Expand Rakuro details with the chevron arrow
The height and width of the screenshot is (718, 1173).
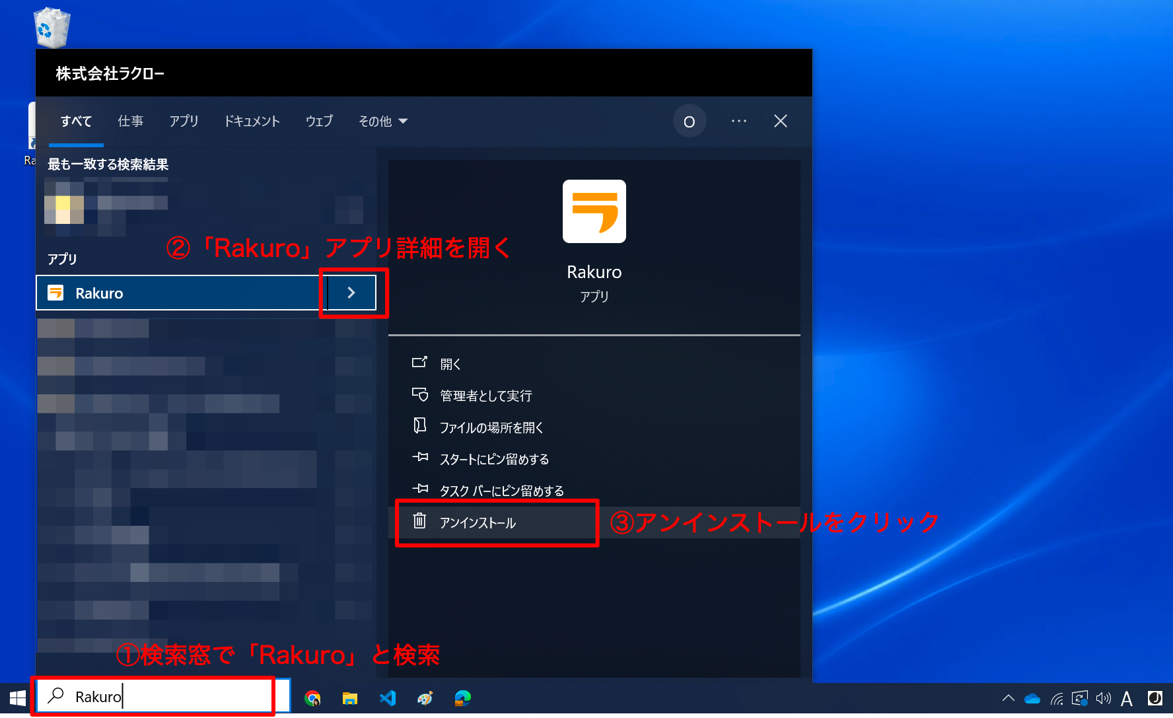pos(351,293)
